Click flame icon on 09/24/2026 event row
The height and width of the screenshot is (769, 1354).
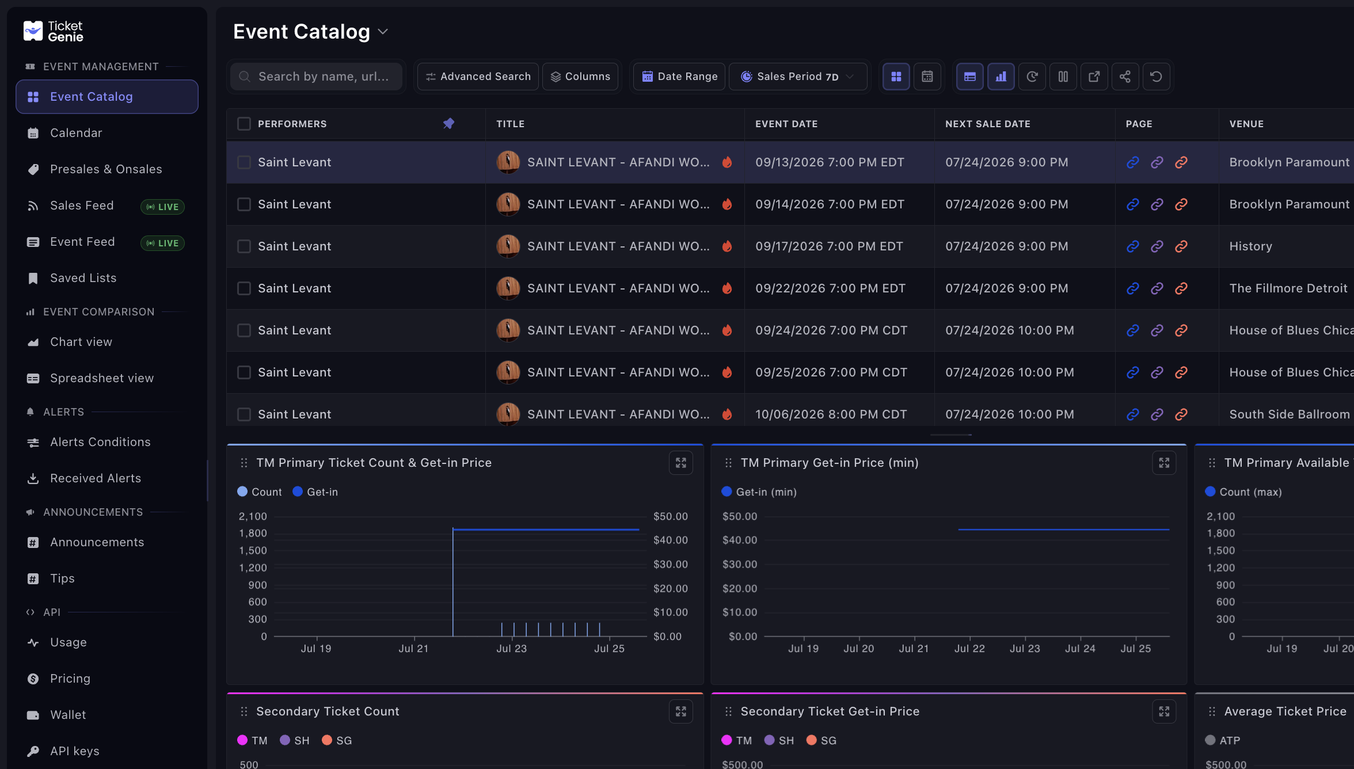coord(727,330)
